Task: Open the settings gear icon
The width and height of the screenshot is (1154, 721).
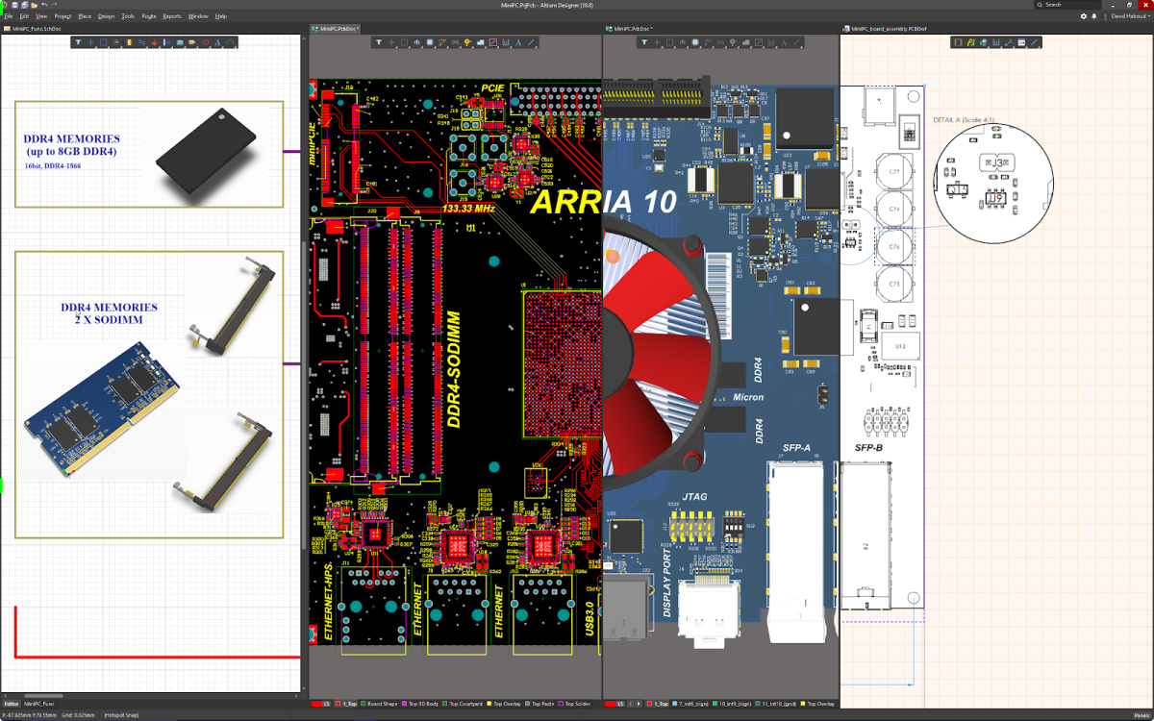Action: coord(1084,16)
